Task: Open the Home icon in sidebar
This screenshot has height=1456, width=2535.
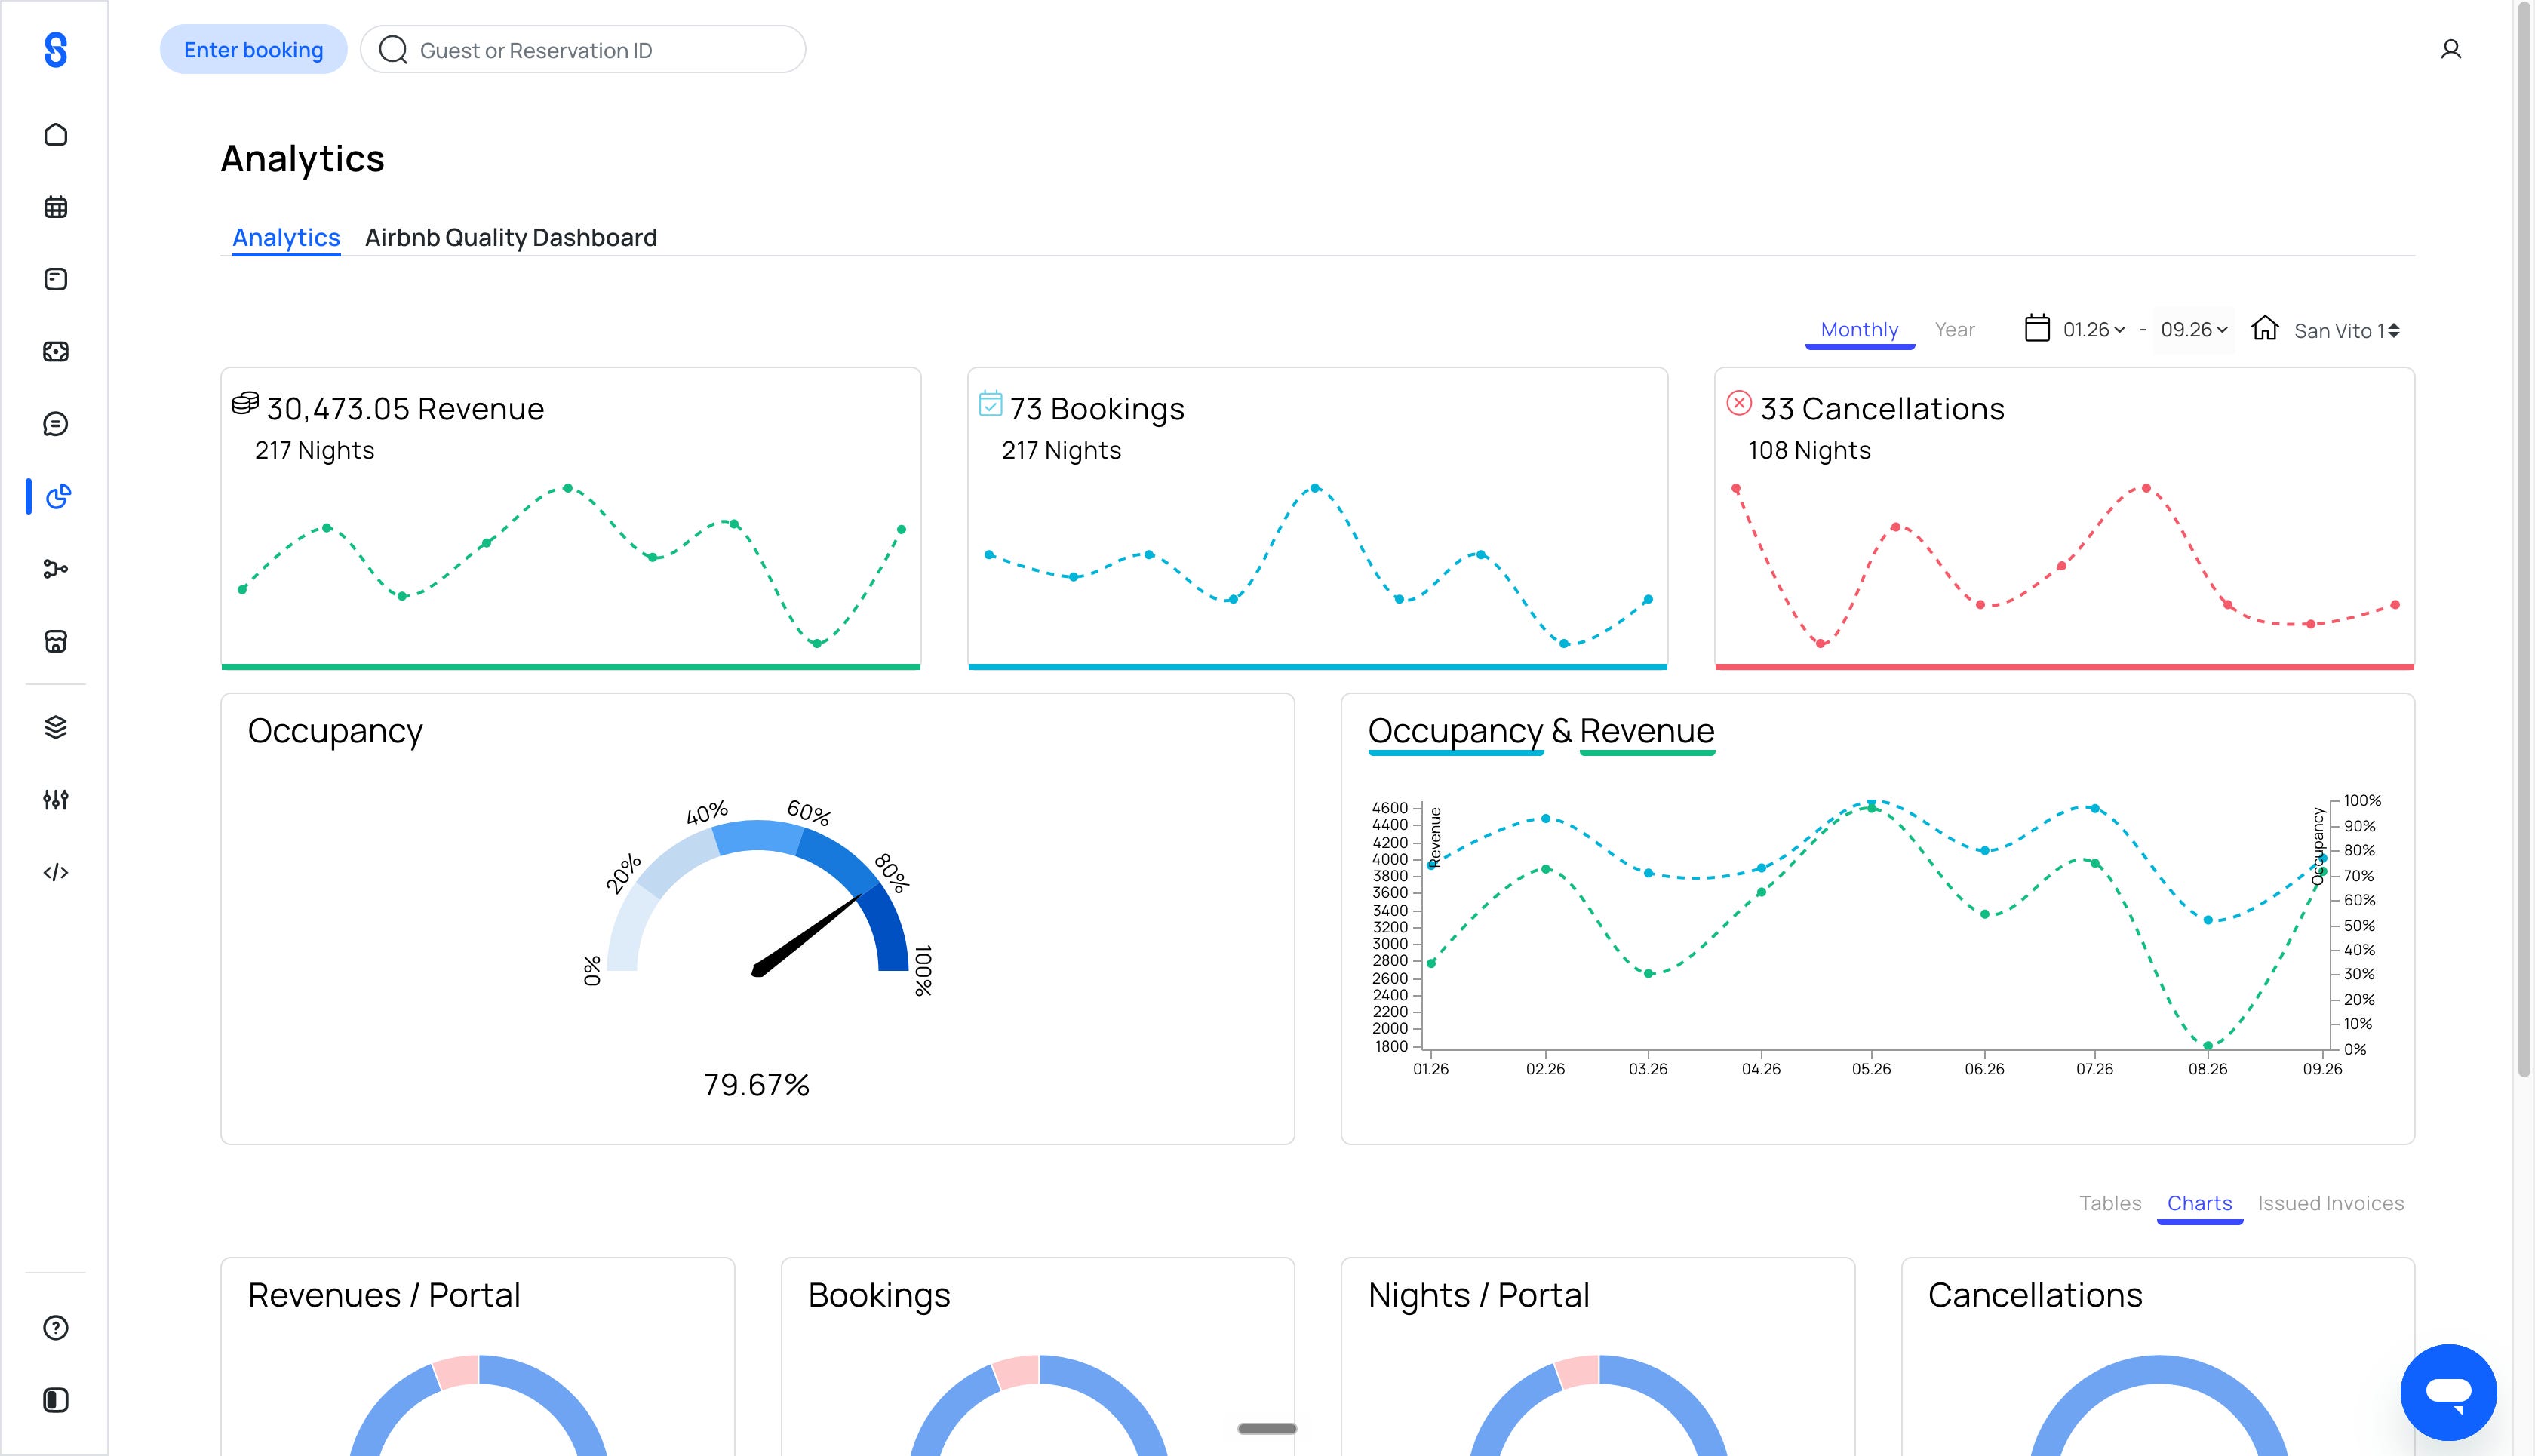Action: [56, 134]
